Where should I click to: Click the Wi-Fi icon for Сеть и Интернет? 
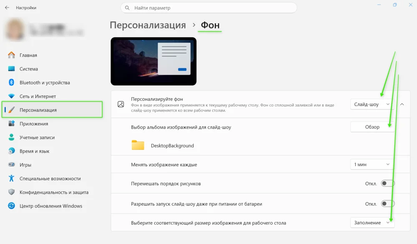[x=11, y=96]
